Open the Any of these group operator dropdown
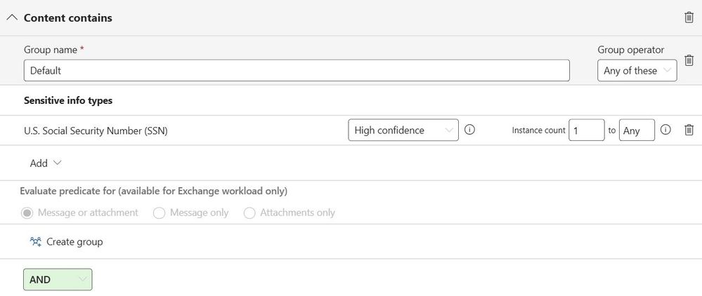Screen dimensions: 702x296 (637, 71)
